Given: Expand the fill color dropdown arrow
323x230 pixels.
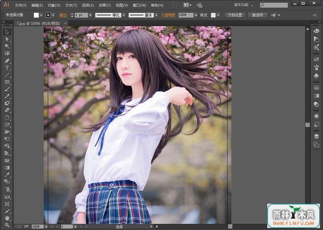Looking at the screenshot, I should point(41,15).
